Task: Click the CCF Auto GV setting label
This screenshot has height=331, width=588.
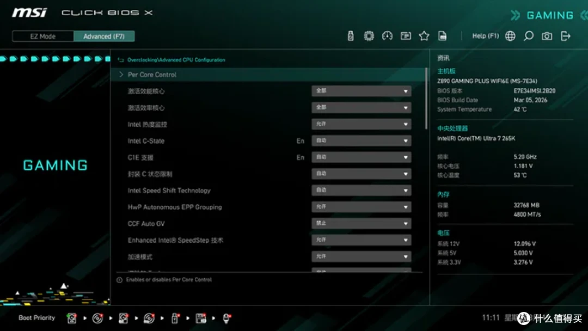Action: point(146,224)
